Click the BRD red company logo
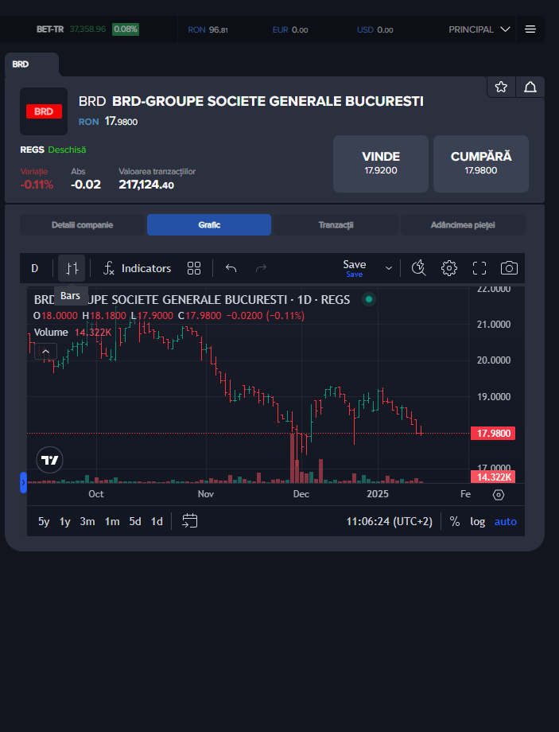The image size is (559, 732). (x=44, y=111)
